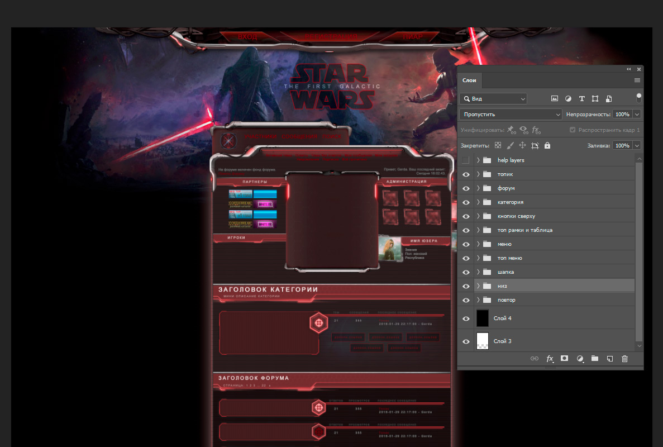The width and height of the screenshot is (663, 447).
Task: Lock layer position with the move icon
Action: pos(523,145)
